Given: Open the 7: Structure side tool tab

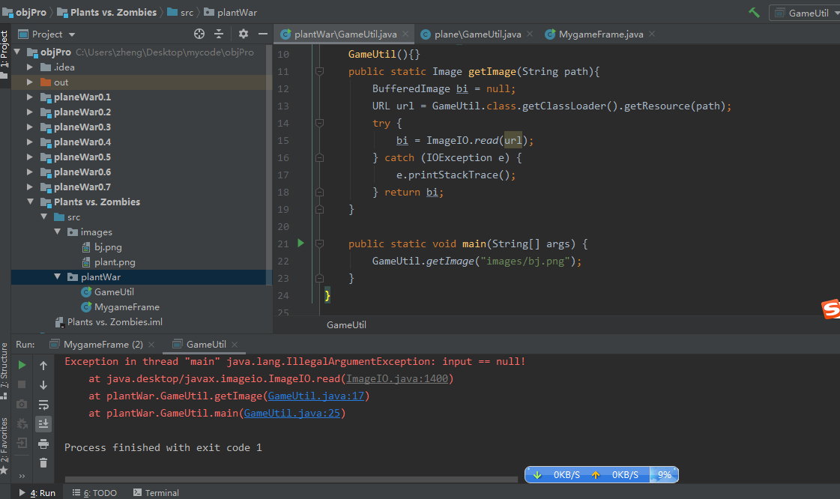Looking at the screenshot, I should [4, 370].
